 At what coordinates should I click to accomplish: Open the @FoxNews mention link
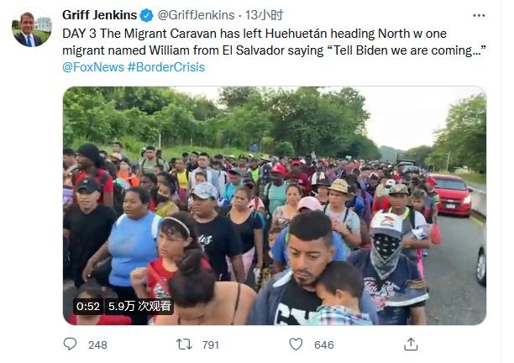point(93,67)
